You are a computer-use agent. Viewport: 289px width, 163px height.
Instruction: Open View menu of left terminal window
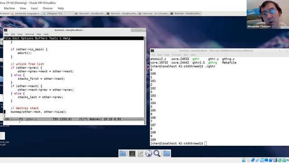tap(20, 34)
